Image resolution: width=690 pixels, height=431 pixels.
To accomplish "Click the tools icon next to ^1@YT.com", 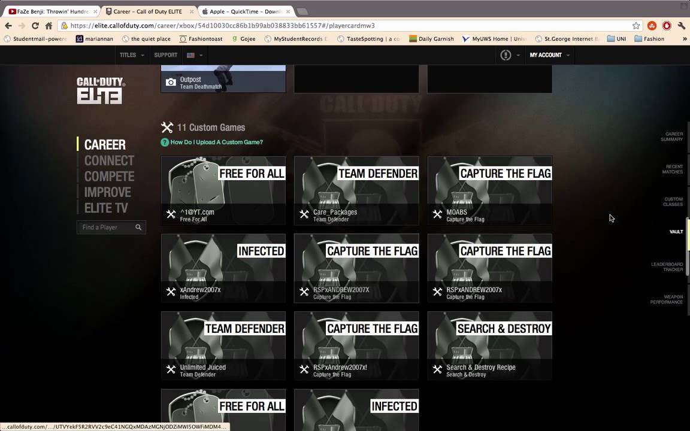I will pos(171,214).
